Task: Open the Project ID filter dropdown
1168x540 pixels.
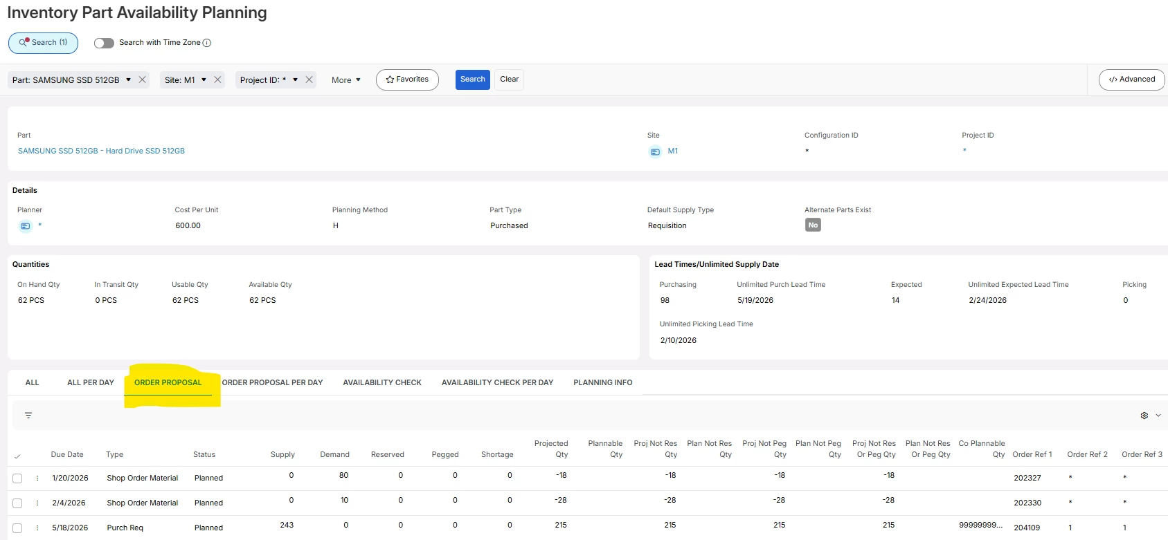Action: pyautogui.click(x=295, y=80)
